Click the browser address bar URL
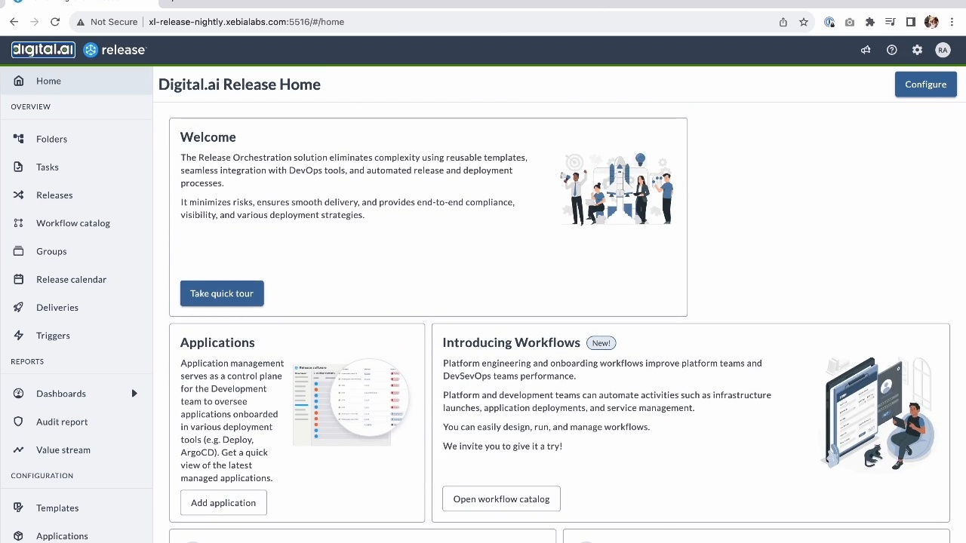Image resolution: width=966 pixels, height=543 pixels. pos(246,22)
